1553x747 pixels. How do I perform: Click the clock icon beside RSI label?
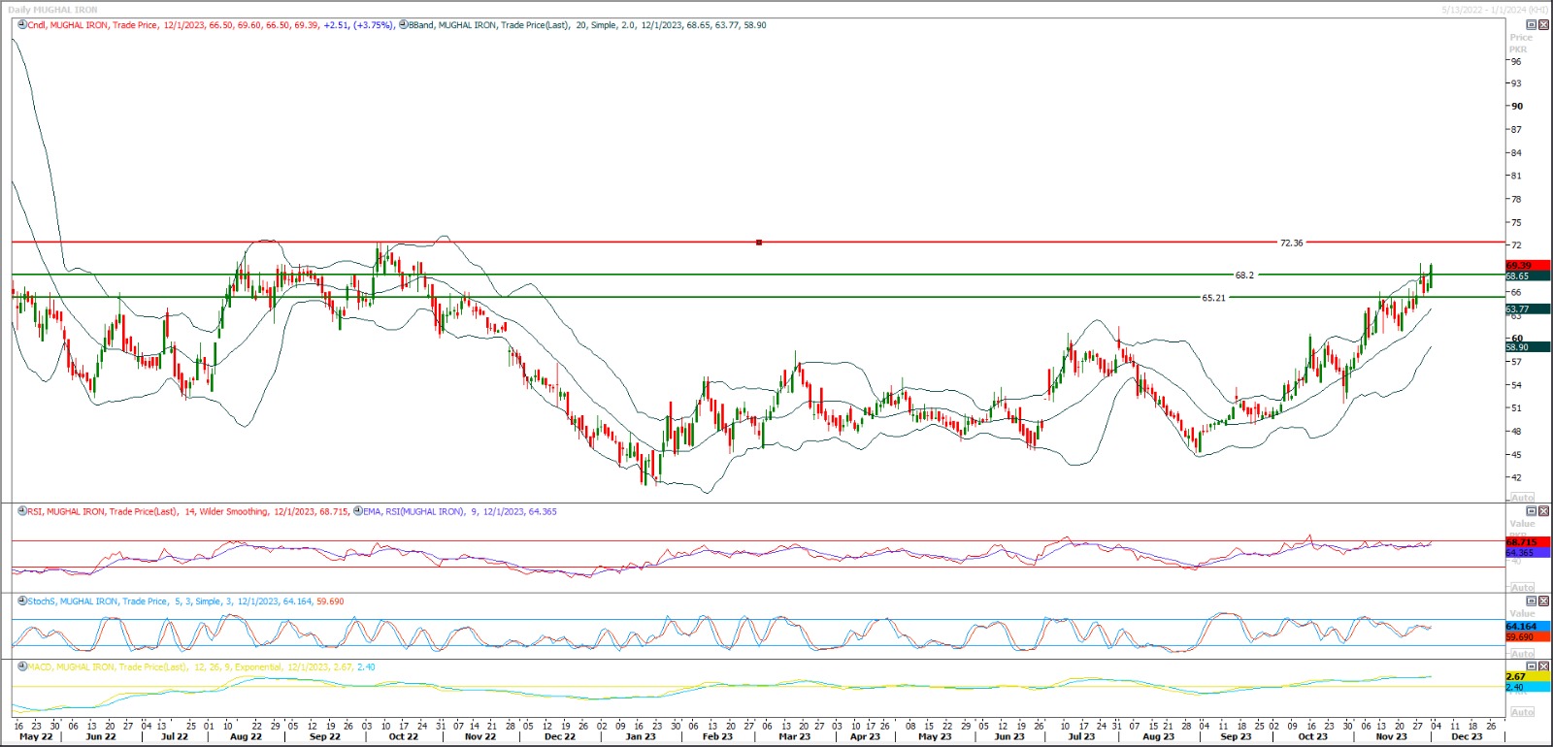[22, 511]
